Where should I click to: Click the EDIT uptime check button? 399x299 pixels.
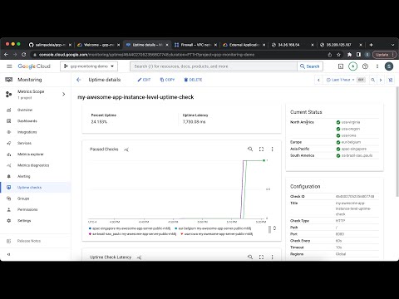(x=144, y=80)
